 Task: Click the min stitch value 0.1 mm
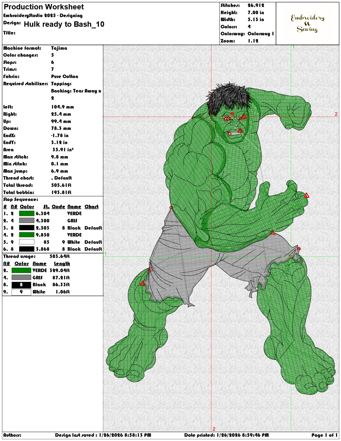coord(60,164)
